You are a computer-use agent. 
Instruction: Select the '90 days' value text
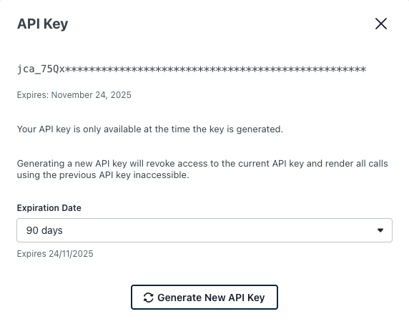tap(44, 230)
